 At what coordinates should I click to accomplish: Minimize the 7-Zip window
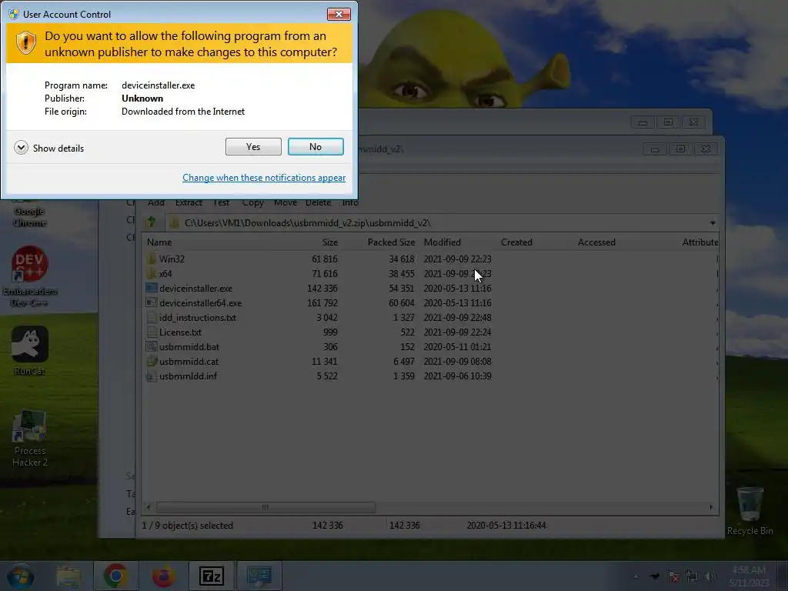coord(655,149)
